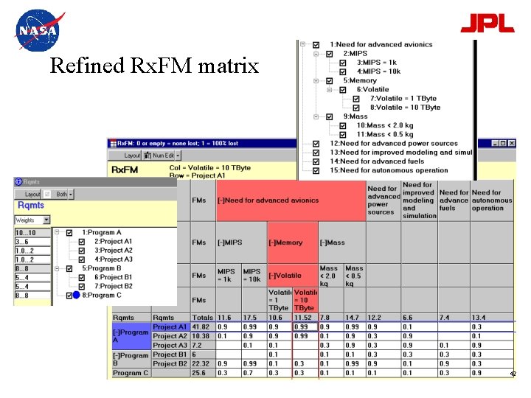Collapse the [-]Mass column header
Image resolution: width=531 pixels, height=398 pixels.
tap(342, 242)
